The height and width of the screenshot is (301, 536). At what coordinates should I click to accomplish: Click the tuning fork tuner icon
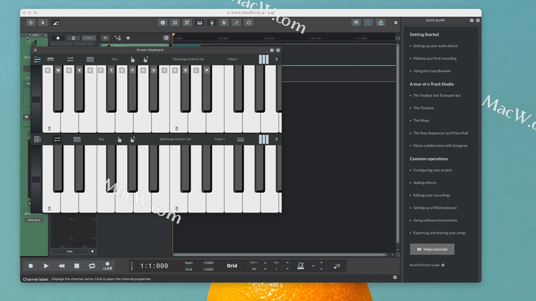point(236,23)
